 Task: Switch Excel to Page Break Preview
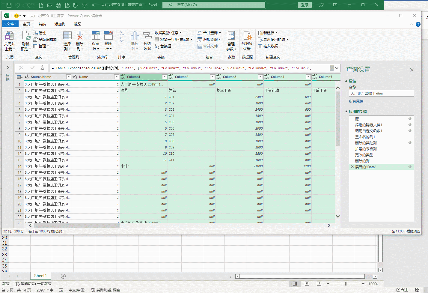pos(319,284)
